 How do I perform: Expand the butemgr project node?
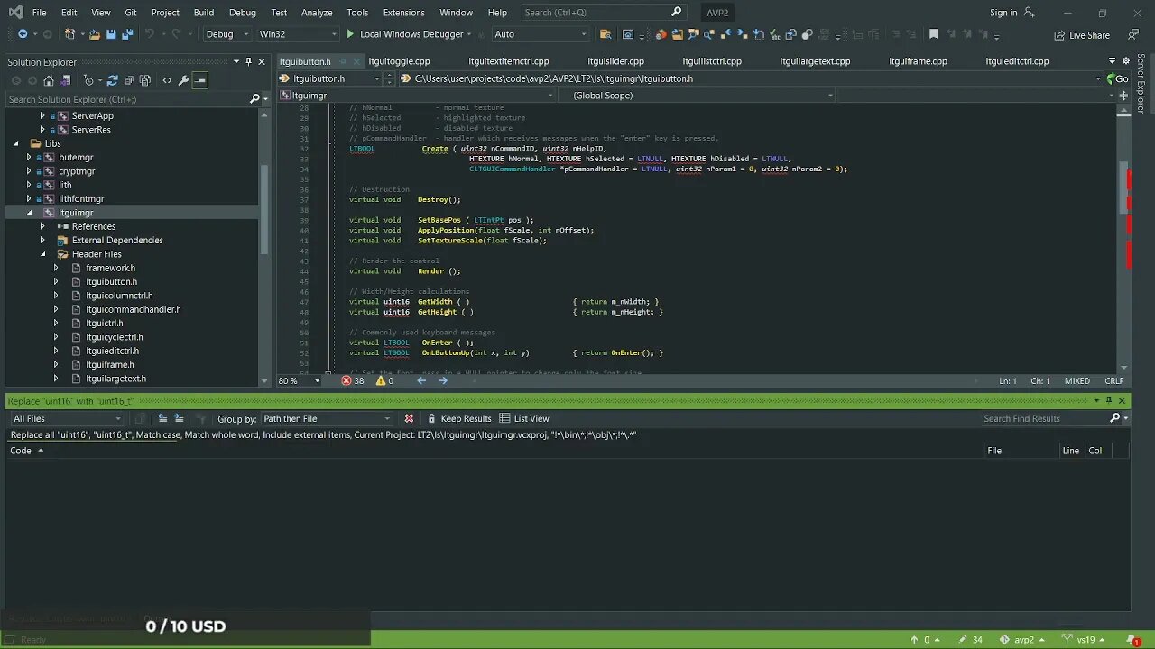29,157
